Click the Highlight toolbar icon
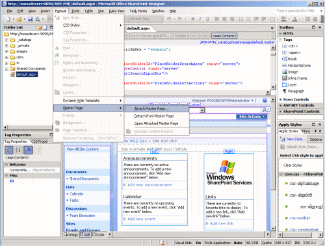This screenshot has height=246, width=325. [283, 19]
